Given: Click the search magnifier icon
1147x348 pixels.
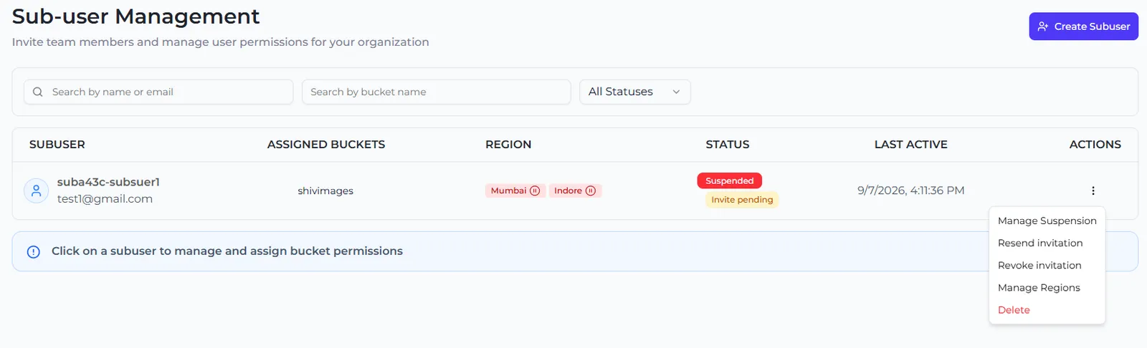Looking at the screenshot, I should (x=38, y=92).
